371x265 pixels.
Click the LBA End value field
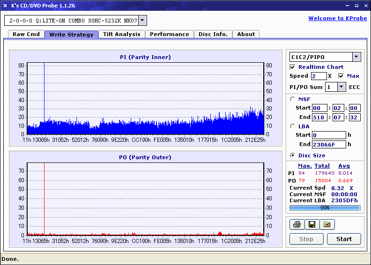[x=329, y=145]
